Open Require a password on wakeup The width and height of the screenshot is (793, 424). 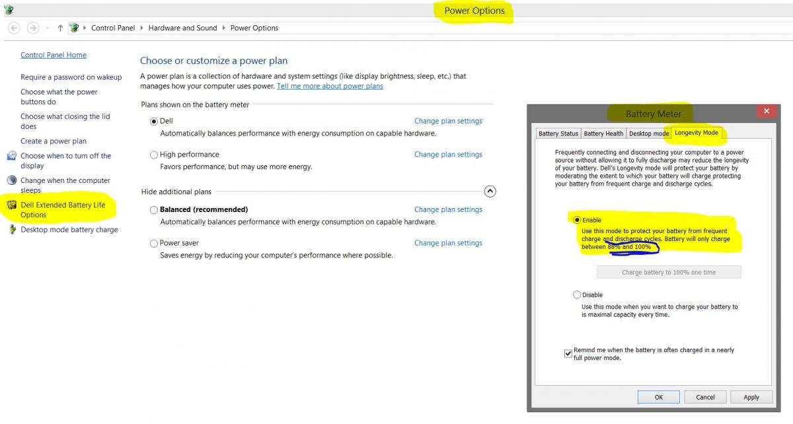[x=71, y=77]
